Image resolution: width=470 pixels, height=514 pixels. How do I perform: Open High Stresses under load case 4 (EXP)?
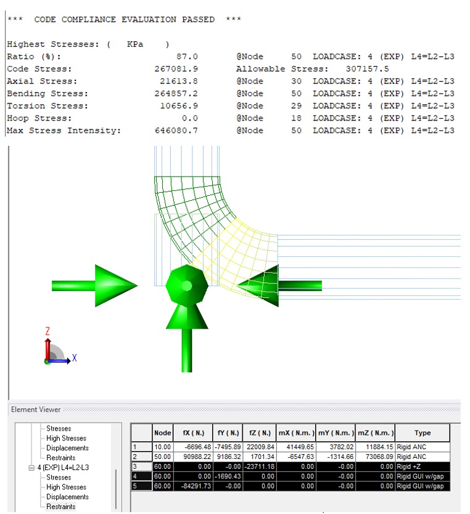click(67, 487)
